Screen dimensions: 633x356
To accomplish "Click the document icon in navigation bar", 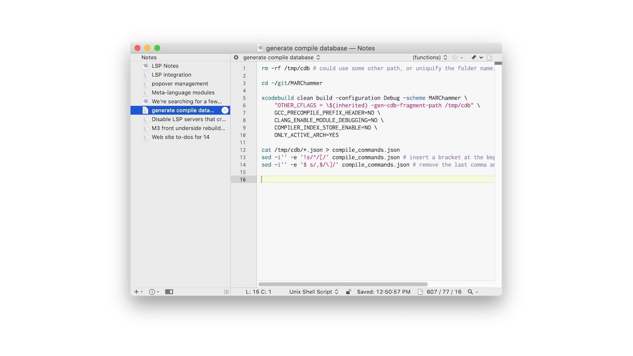I will click(490, 57).
